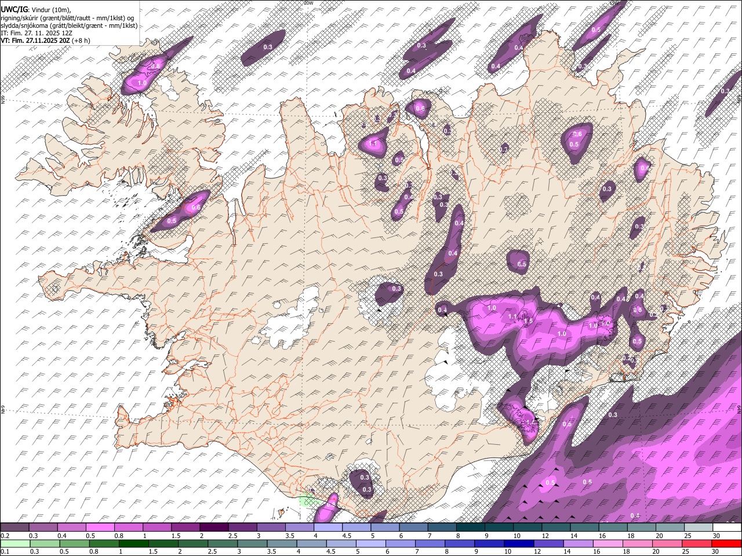This screenshot has width=742, height=556.
Task: Pick the upper-row legend swatch labeled 12
Action: tap(556, 528)
